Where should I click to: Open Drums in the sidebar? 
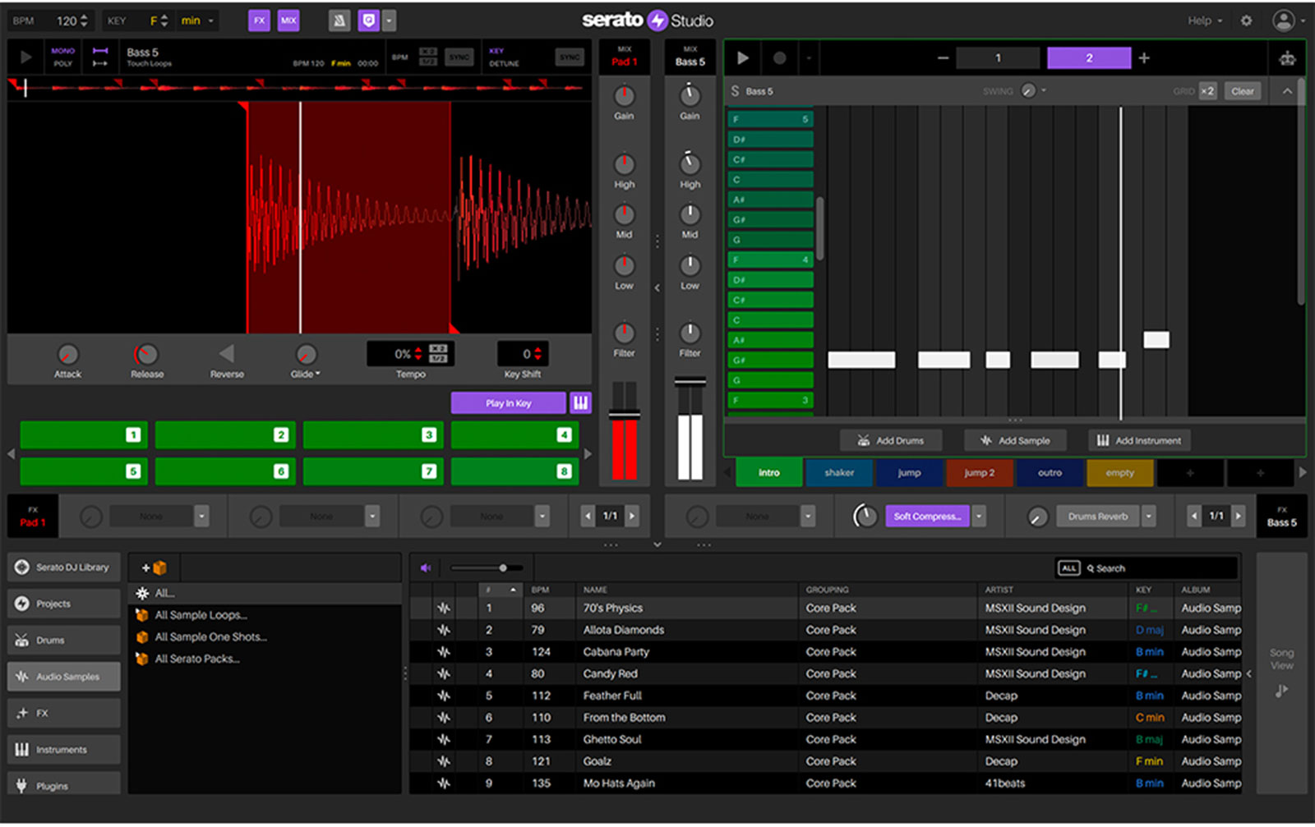pos(64,641)
